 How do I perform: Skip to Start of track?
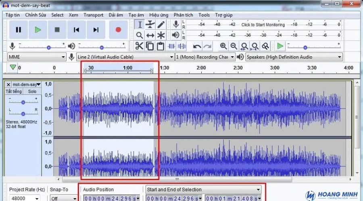click(x=76, y=30)
